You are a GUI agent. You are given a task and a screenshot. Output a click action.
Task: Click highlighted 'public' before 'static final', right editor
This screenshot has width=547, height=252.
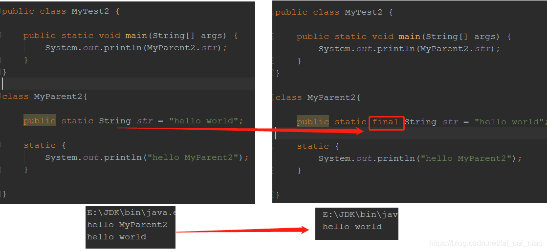(x=312, y=121)
